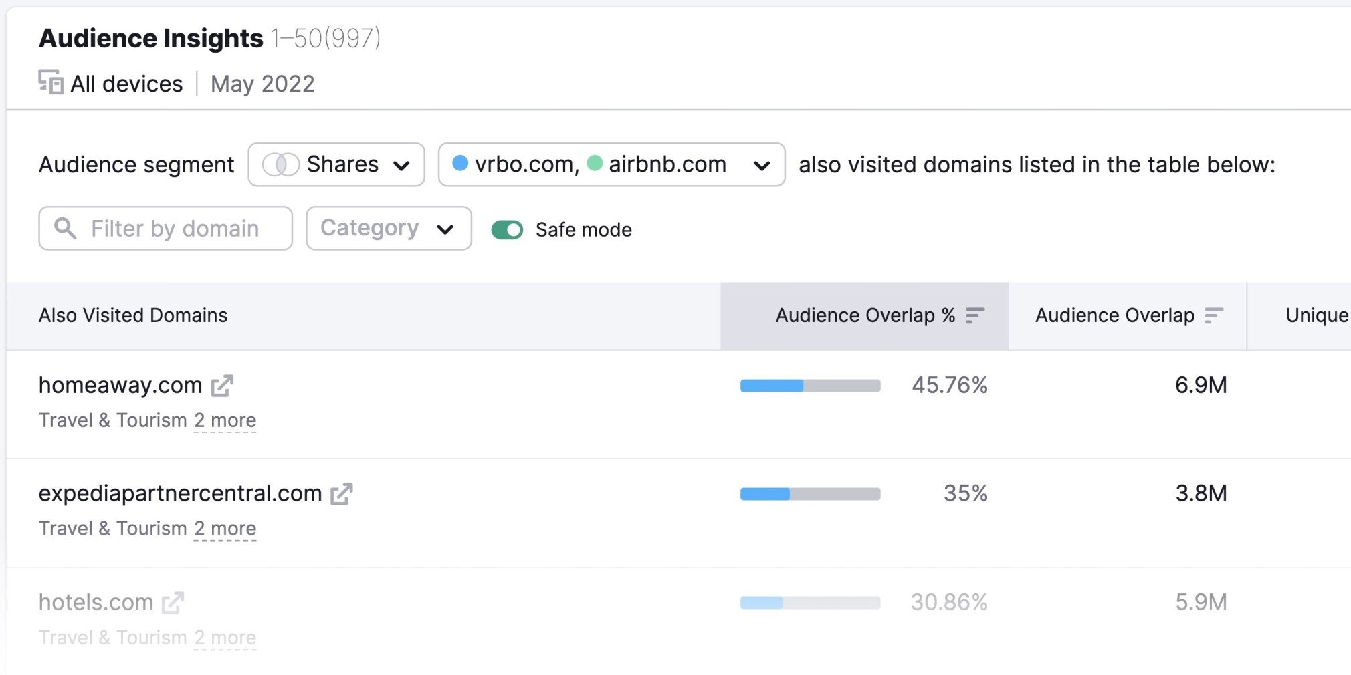The image size is (1351, 675).
Task: Click the blue vrbo.com color dot
Action: [x=460, y=163]
